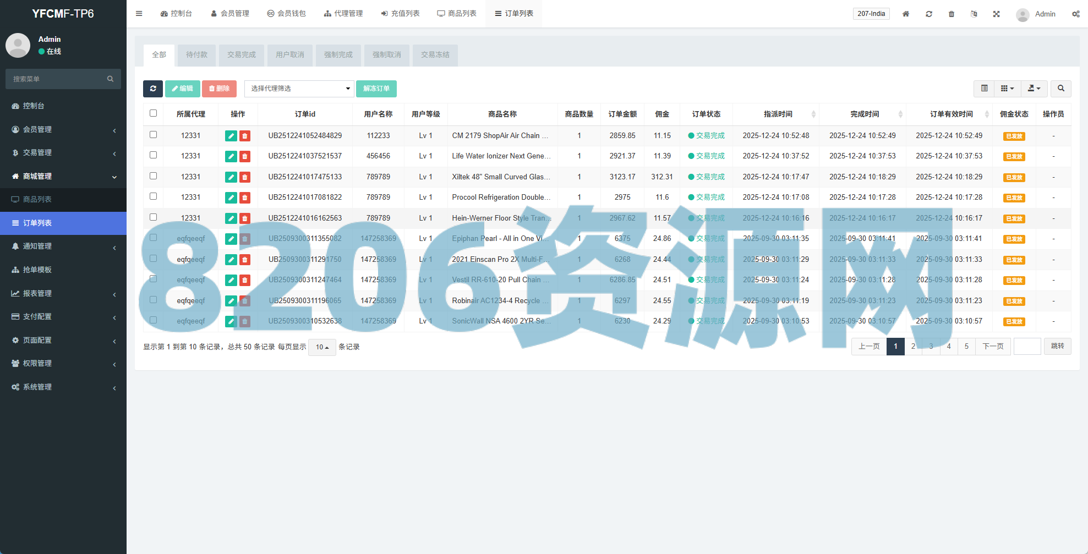Click the page jump number input
Screen dimensions: 1088x554
click(1027, 347)
